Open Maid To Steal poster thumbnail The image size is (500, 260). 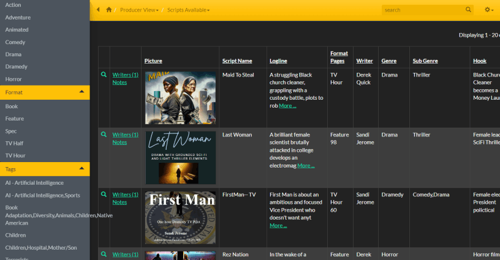(180, 98)
